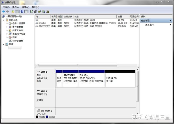Click the 60.00 GB capacity cell
Image resolution: width=174 pixels, height=124 pixels.
(x=122, y=23)
